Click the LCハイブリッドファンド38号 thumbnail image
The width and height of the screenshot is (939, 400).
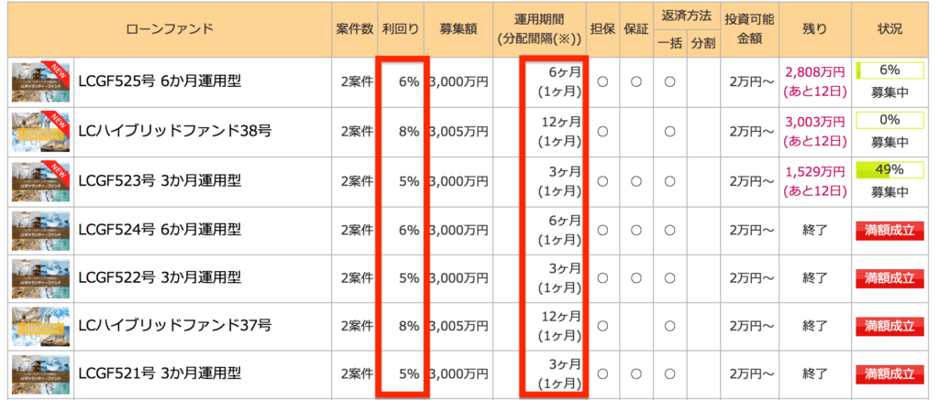click(39, 131)
